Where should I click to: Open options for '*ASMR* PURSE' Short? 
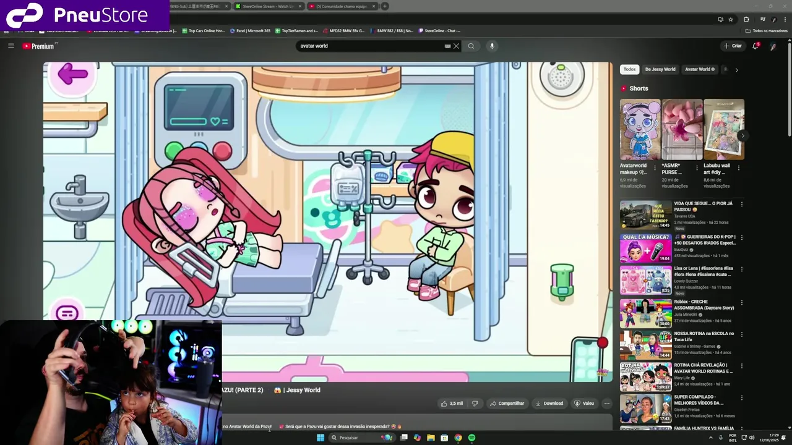(697, 167)
